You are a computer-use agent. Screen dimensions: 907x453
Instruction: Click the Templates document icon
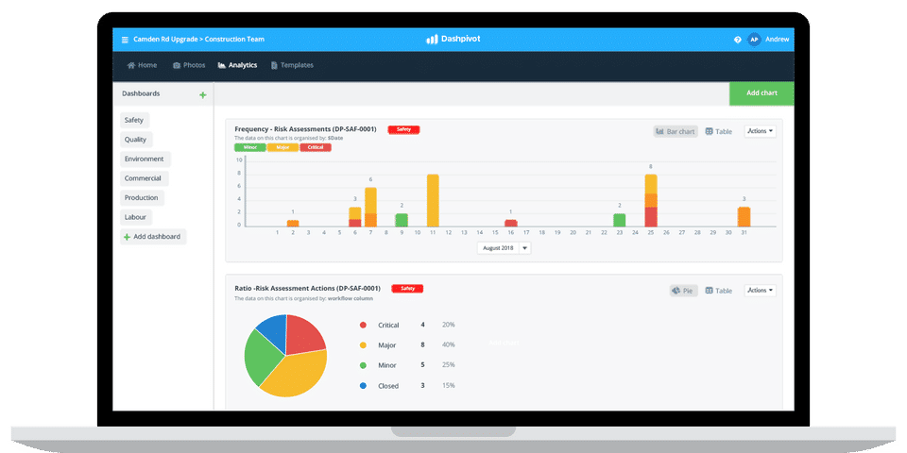click(274, 65)
